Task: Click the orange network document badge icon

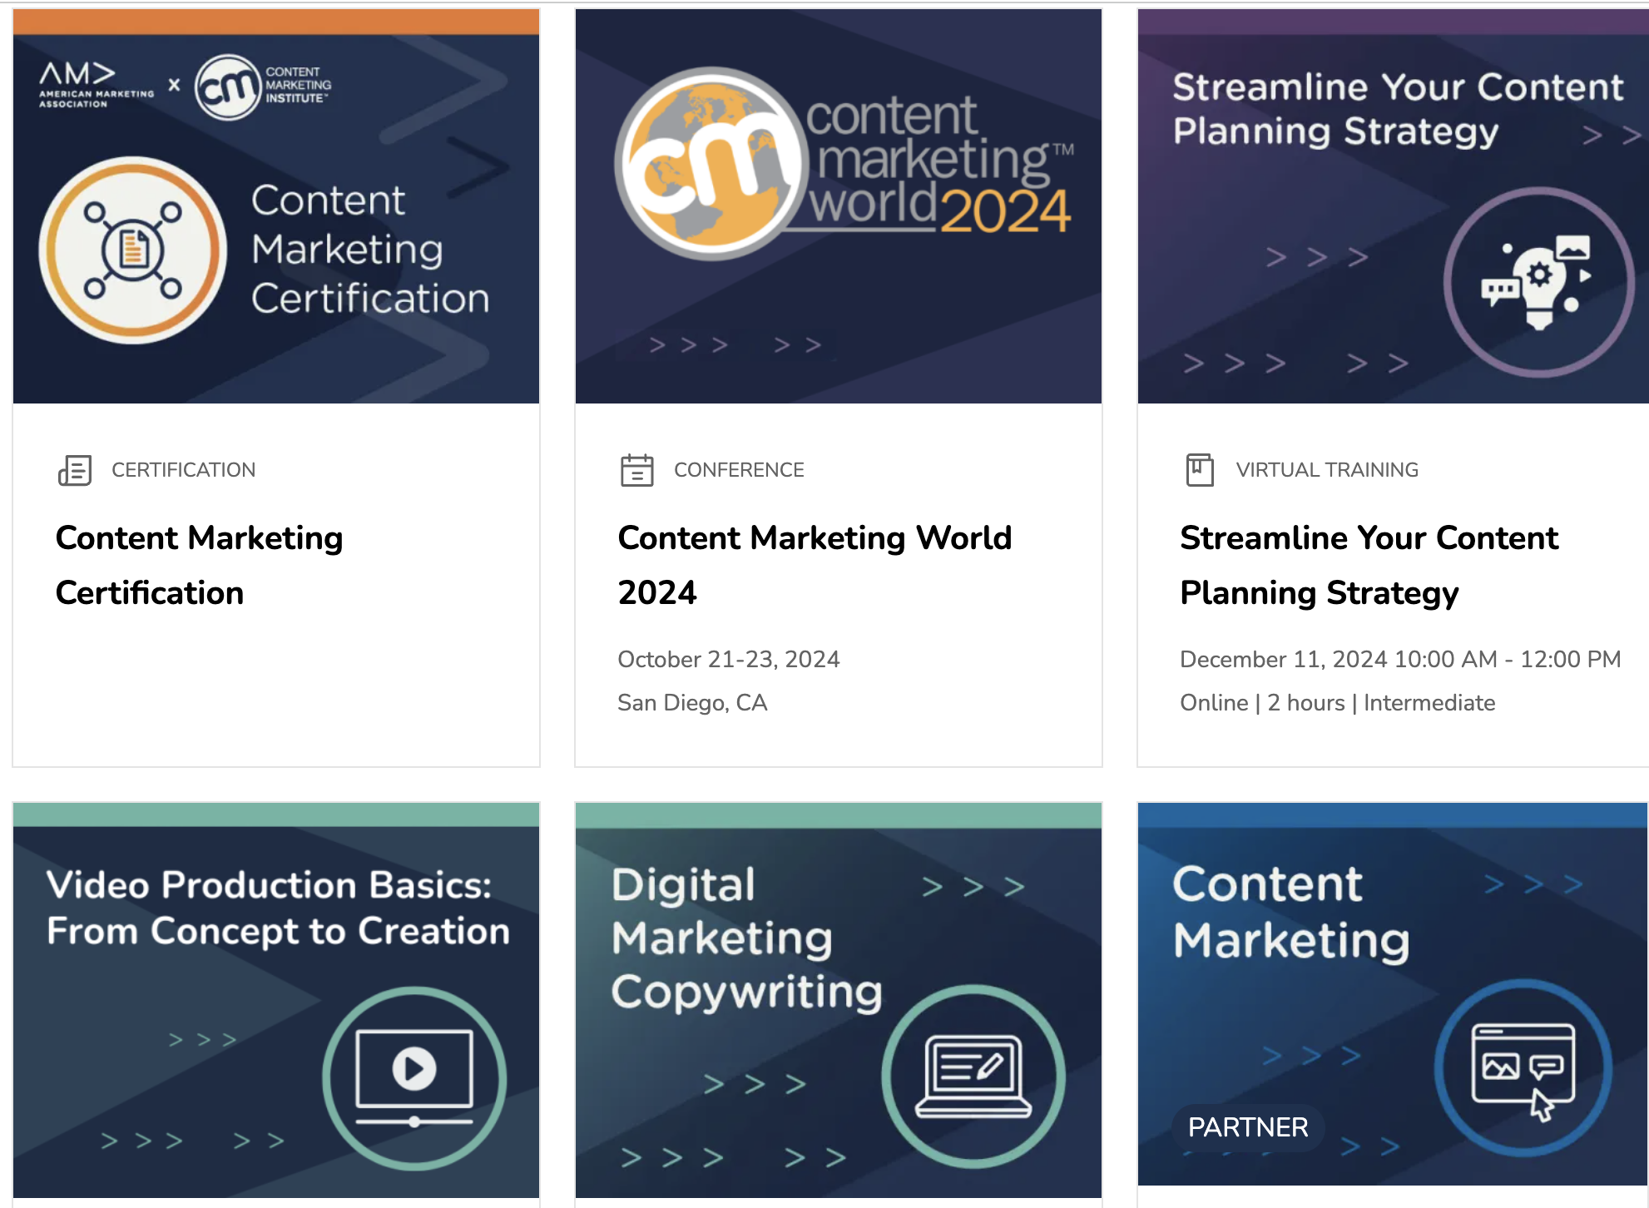Action: (x=133, y=250)
